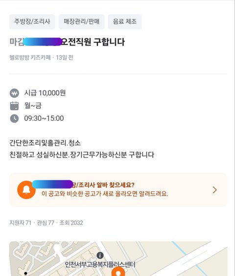
Task: Select the 매장관리/판매 category tag
Action: (x=82, y=22)
